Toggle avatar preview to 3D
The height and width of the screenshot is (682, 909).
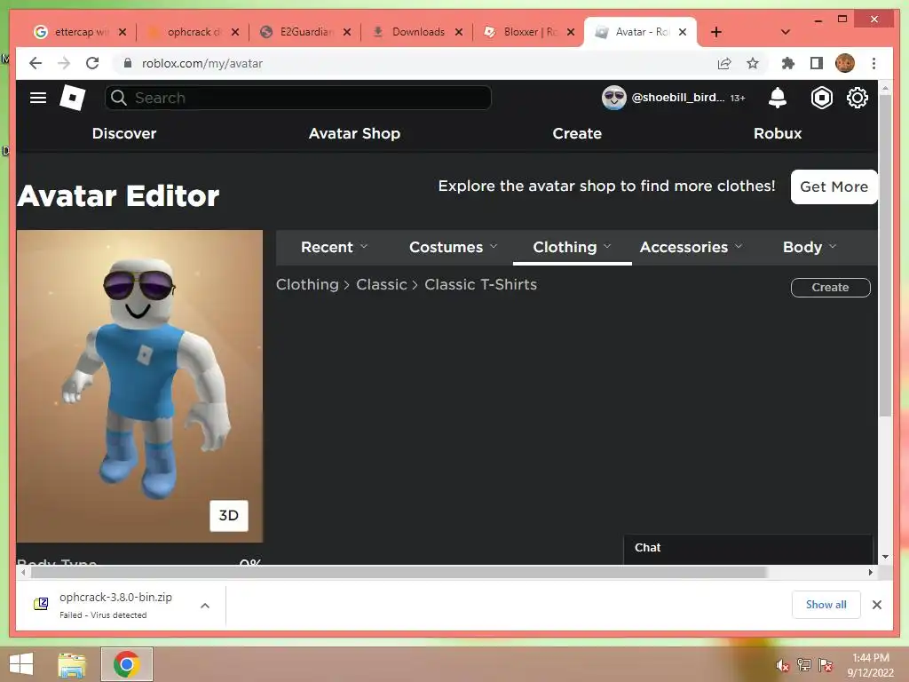coord(229,516)
